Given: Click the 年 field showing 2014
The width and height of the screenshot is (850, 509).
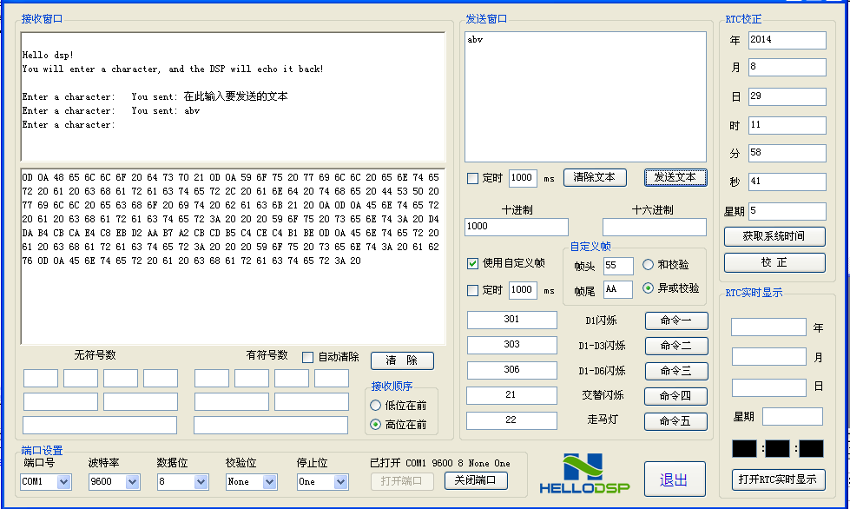Looking at the screenshot, I should (787, 40).
